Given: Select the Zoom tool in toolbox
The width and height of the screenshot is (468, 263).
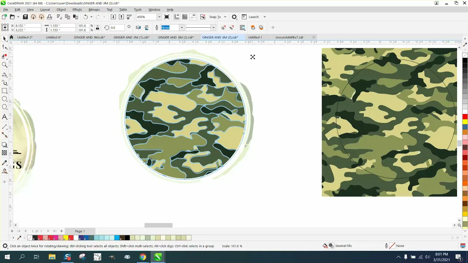Looking at the screenshot, I should coord(4,65).
